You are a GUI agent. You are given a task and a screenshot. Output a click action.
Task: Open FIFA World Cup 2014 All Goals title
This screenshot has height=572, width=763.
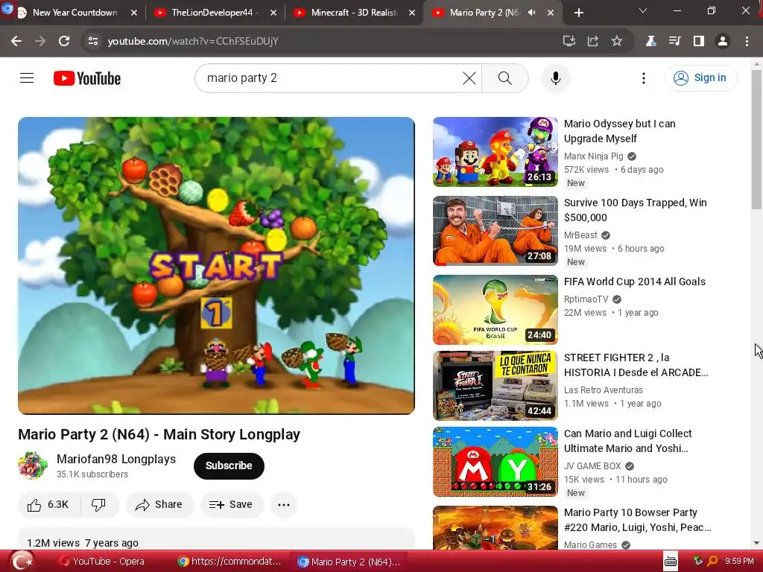coord(635,282)
